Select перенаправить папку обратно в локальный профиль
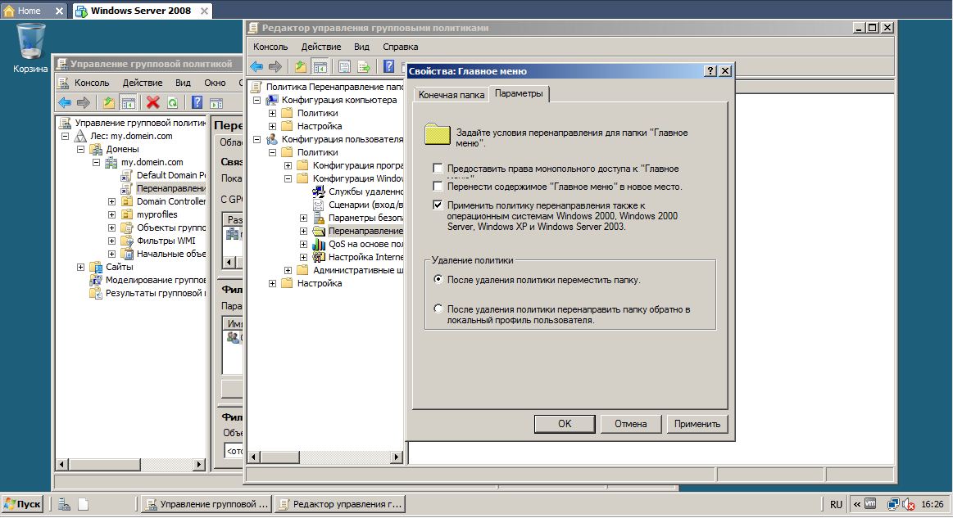953x518 pixels. click(x=438, y=309)
